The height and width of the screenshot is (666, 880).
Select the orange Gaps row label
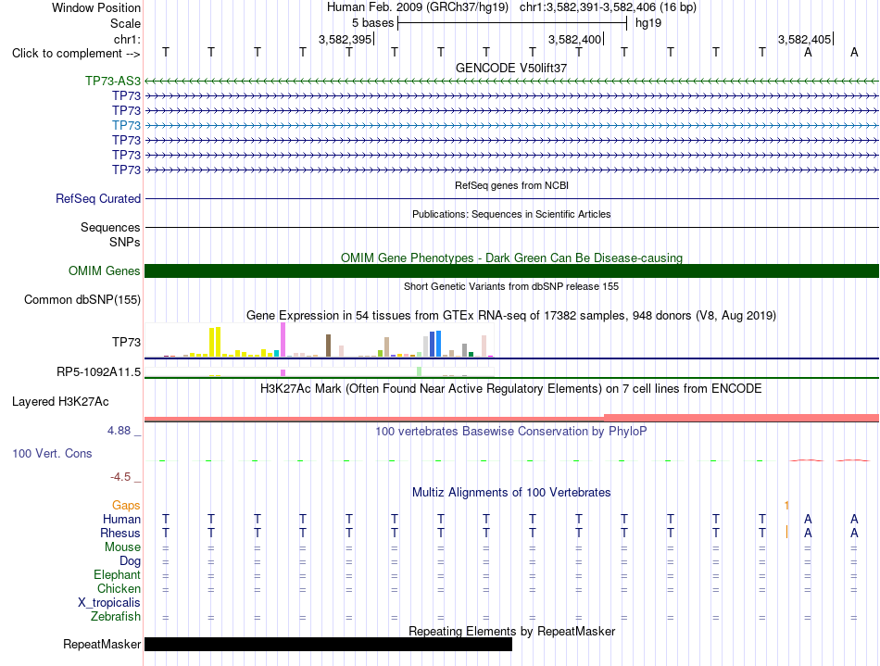pos(126,506)
